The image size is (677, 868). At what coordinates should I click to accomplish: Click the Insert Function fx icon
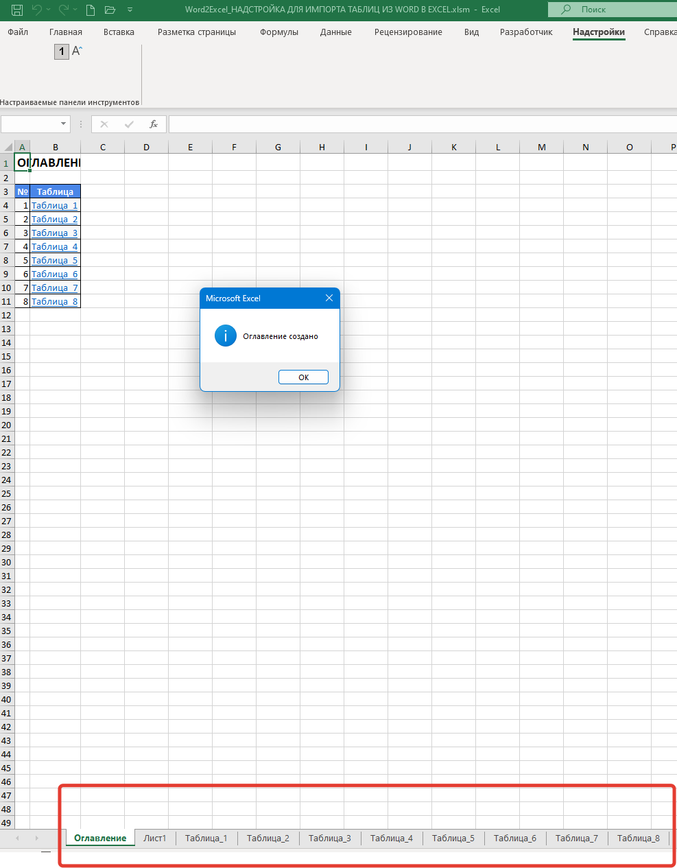(x=154, y=124)
